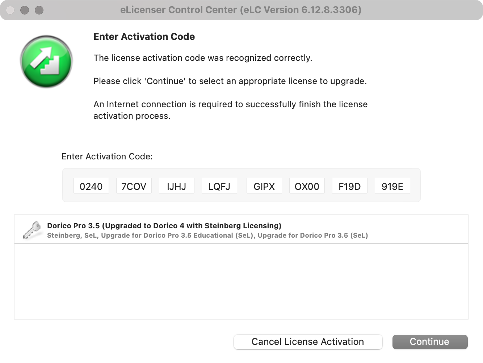
Task: Click the eLicenser Control Center title bar
Action: click(x=241, y=10)
